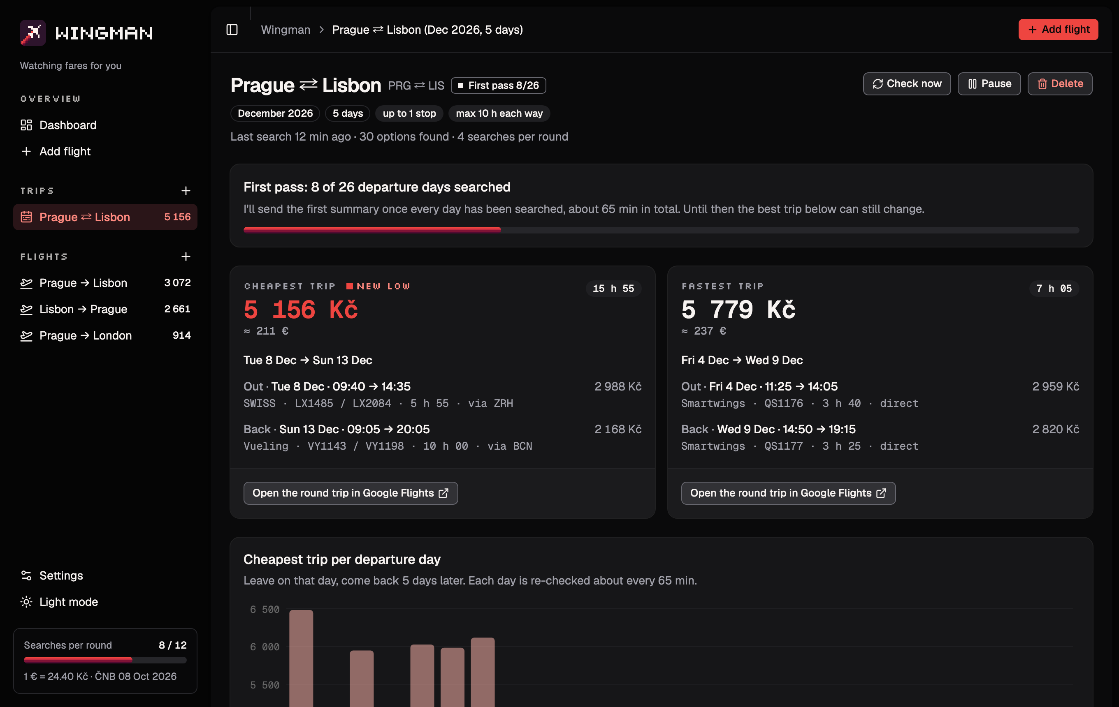Click the plus icon next to Trips
The image size is (1119, 707).
(186, 191)
